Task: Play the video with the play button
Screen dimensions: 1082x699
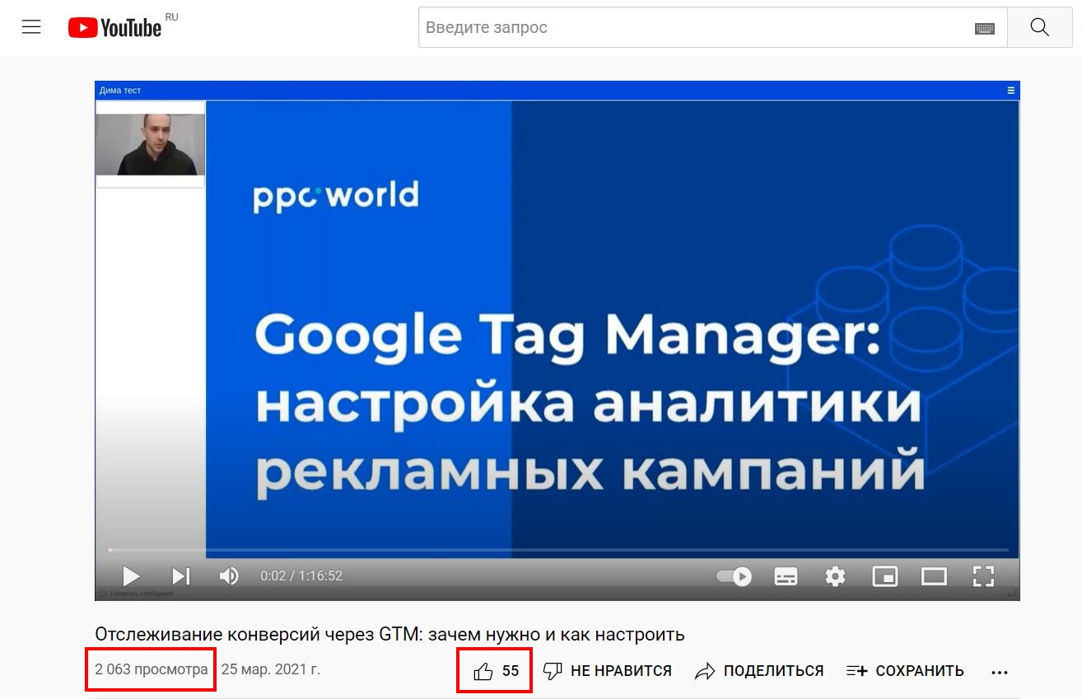Action: [131, 576]
